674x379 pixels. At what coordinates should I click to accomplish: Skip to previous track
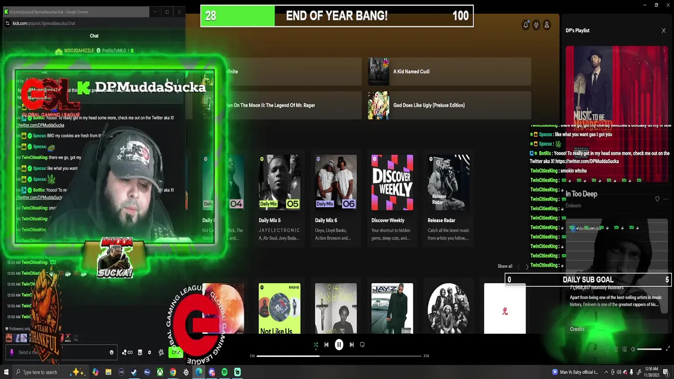click(x=326, y=345)
